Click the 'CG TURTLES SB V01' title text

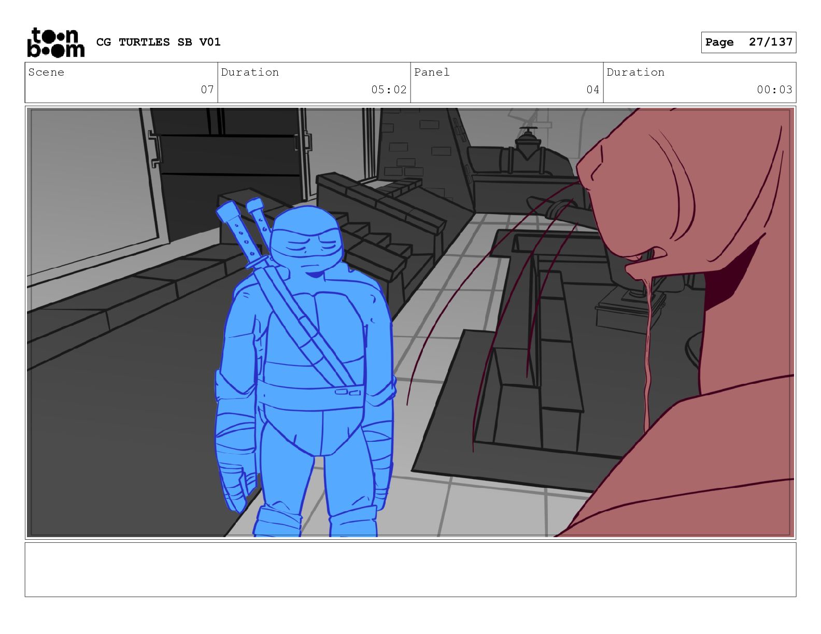coord(159,42)
